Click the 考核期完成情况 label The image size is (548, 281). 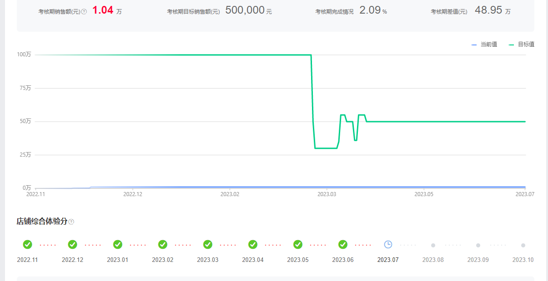[x=334, y=12]
